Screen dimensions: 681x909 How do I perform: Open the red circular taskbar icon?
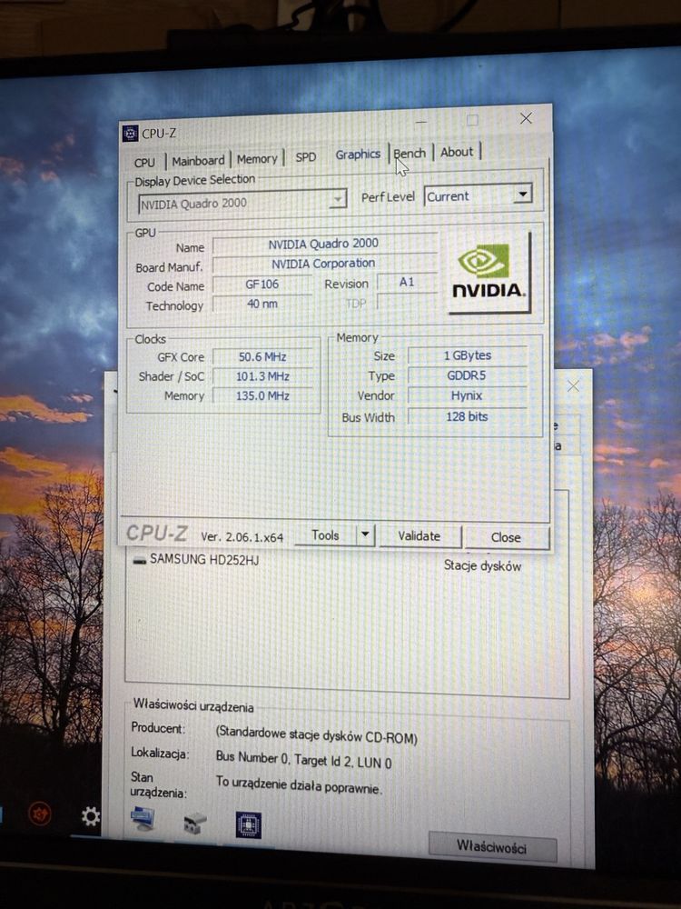(x=40, y=814)
